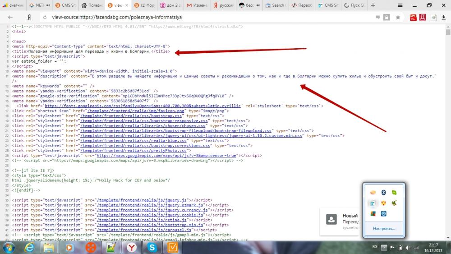Mute audio on the NETI tab
451x254 pixels.
48,5
